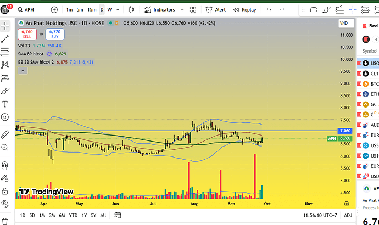Image resolution: width=379 pixels, height=225 pixels.
Task: Open the brush drawing tools in sidebar
Action: tap(5, 91)
